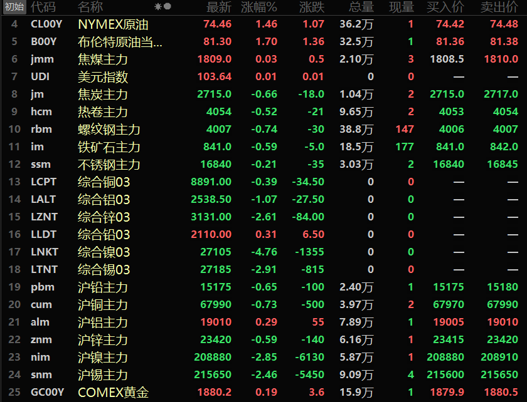Sort by 卖出价 column header
The width and height of the screenshot is (527, 402).
[x=499, y=7]
